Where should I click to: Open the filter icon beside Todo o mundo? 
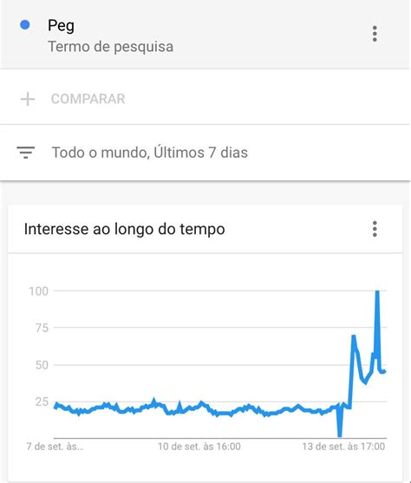[25, 152]
